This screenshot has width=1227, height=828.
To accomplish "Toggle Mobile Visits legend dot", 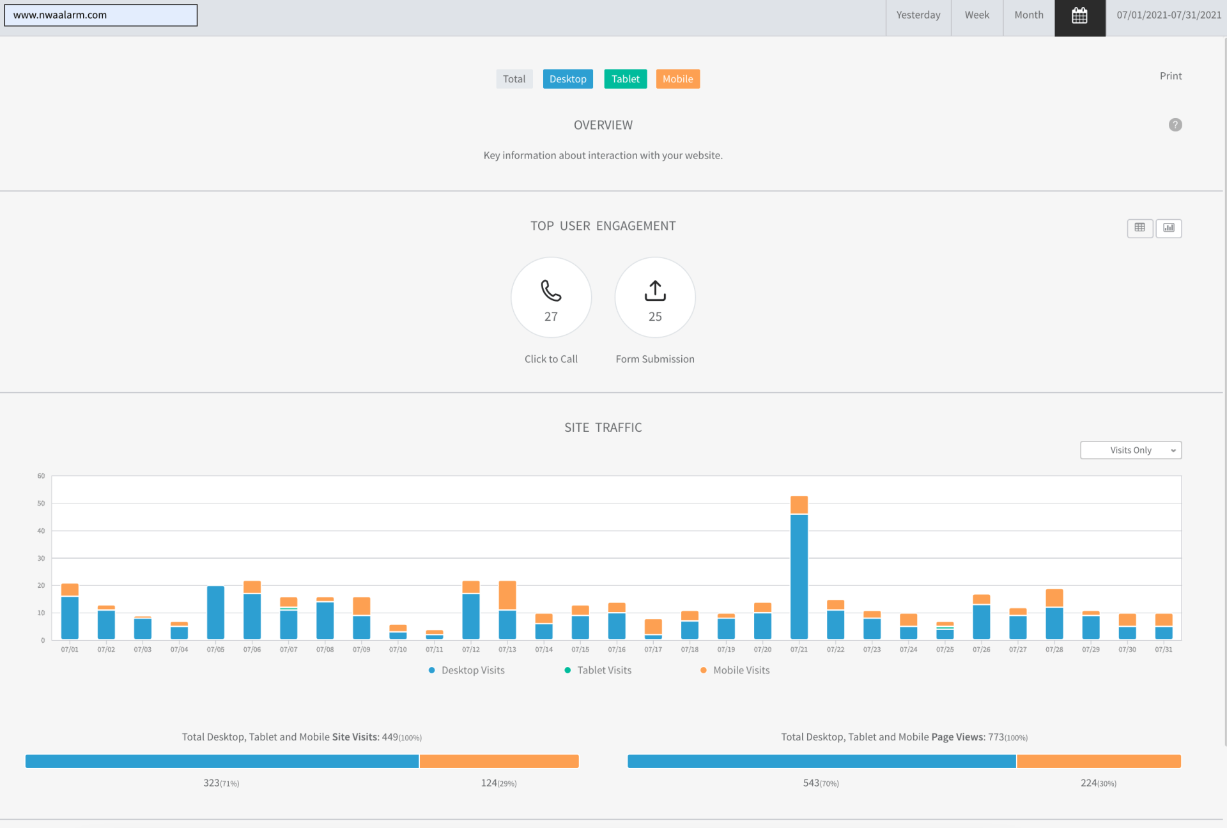I will (x=704, y=670).
